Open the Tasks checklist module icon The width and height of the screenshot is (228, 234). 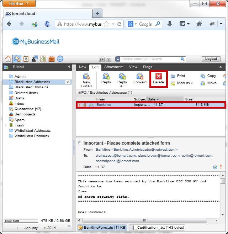(x=43, y=59)
